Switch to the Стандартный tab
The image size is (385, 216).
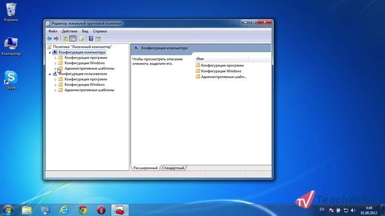coord(173,168)
